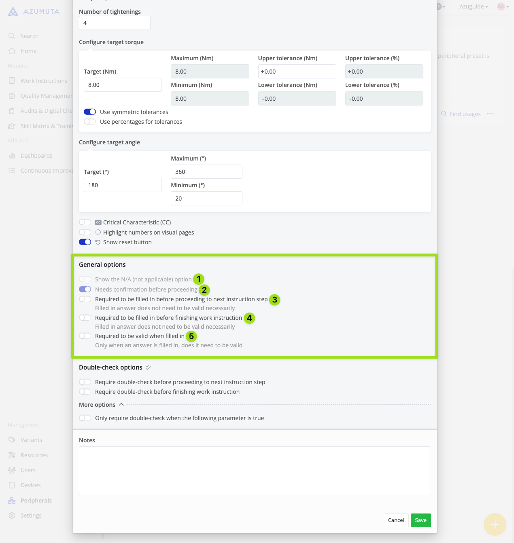Click the Quality Management calendar-check icon
The image size is (514, 543).
click(12, 95)
